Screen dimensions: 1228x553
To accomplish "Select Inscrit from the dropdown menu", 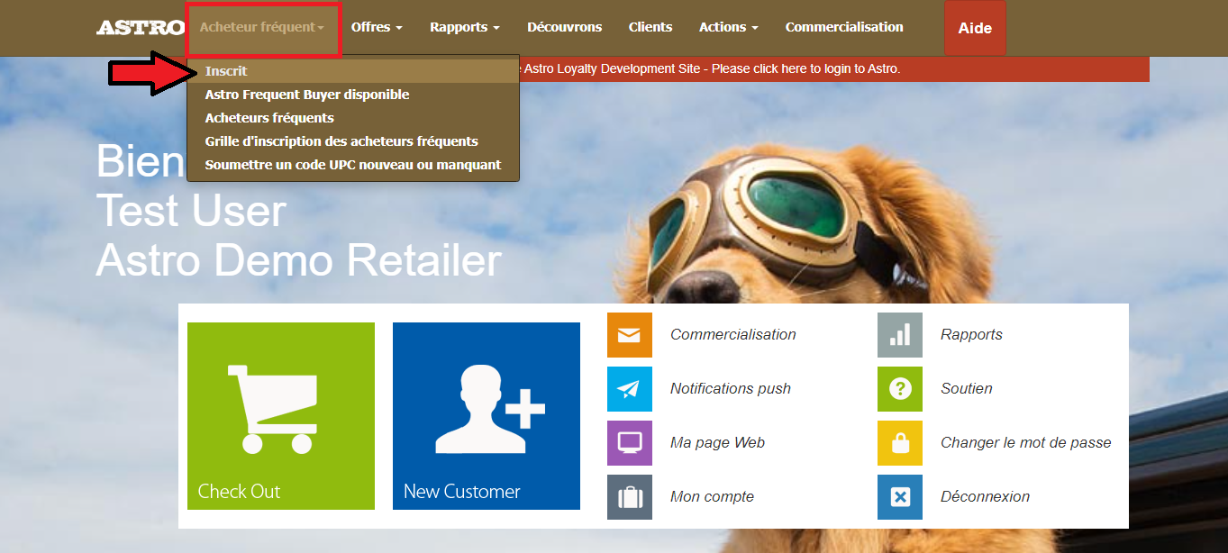I will tap(226, 71).
